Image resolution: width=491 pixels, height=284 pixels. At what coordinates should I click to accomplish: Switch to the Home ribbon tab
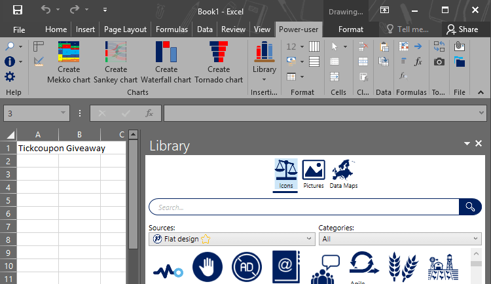(56, 29)
